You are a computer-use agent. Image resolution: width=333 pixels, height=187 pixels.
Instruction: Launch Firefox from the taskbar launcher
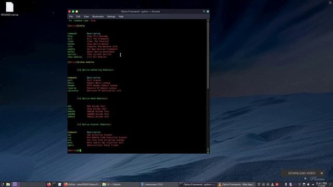(48, 184)
